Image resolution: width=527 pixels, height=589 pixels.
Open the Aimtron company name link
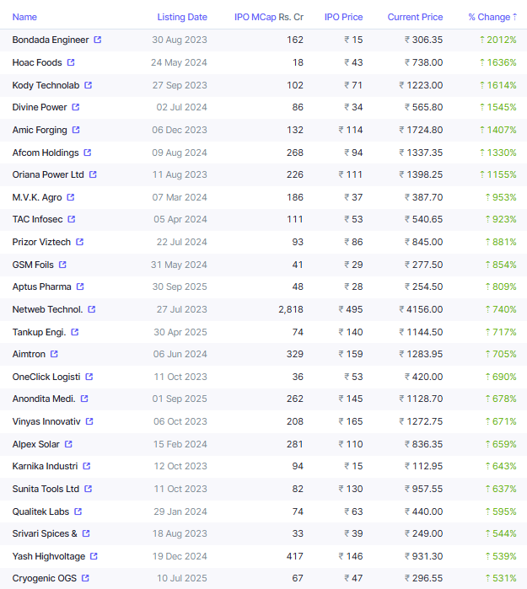(x=29, y=354)
